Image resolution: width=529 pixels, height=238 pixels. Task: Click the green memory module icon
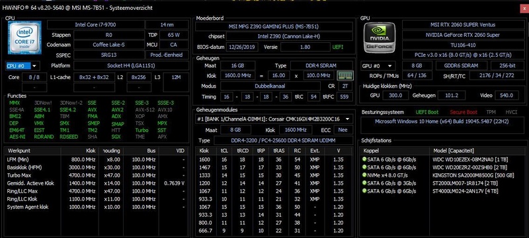tap(345, 75)
